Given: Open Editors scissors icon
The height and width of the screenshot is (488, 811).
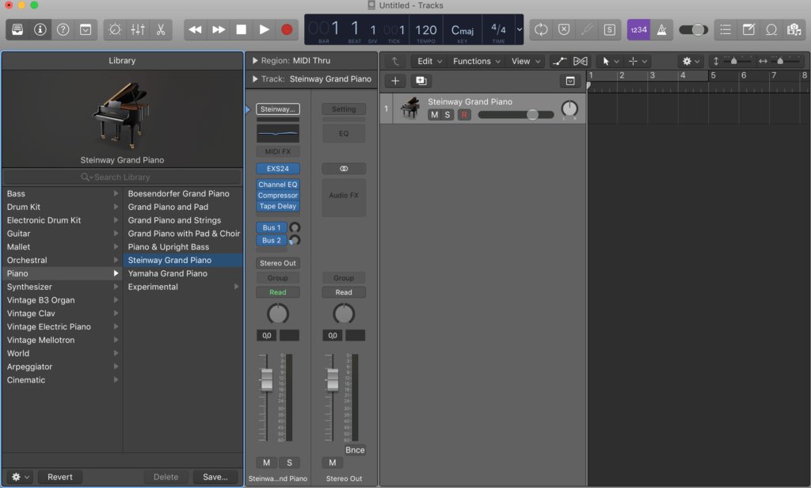Looking at the screenshot, I should 161,29.
